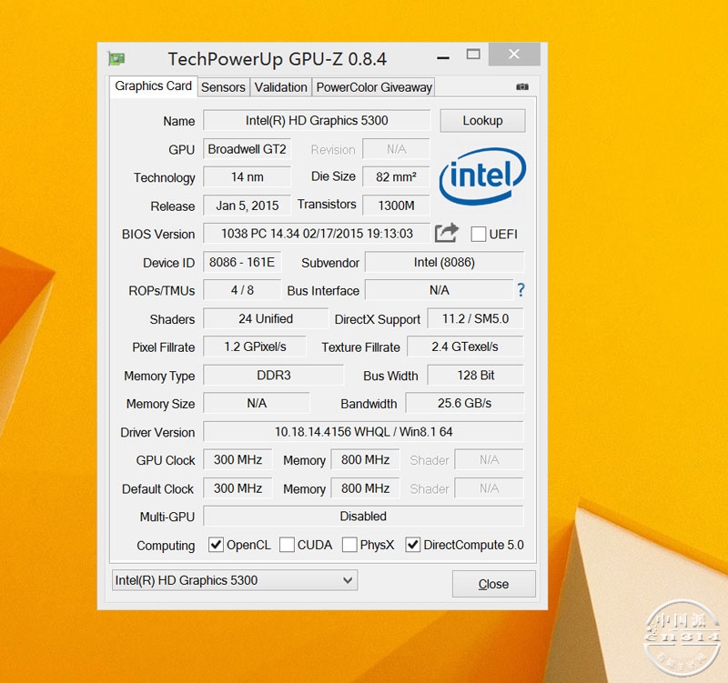Click the Transistors field 1300M
This screenshot has width=728, height=683.
click(x=396, y=206)
